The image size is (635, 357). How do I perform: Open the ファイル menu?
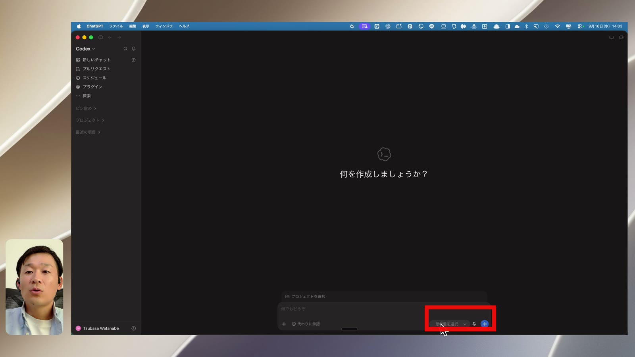[116, 26]
